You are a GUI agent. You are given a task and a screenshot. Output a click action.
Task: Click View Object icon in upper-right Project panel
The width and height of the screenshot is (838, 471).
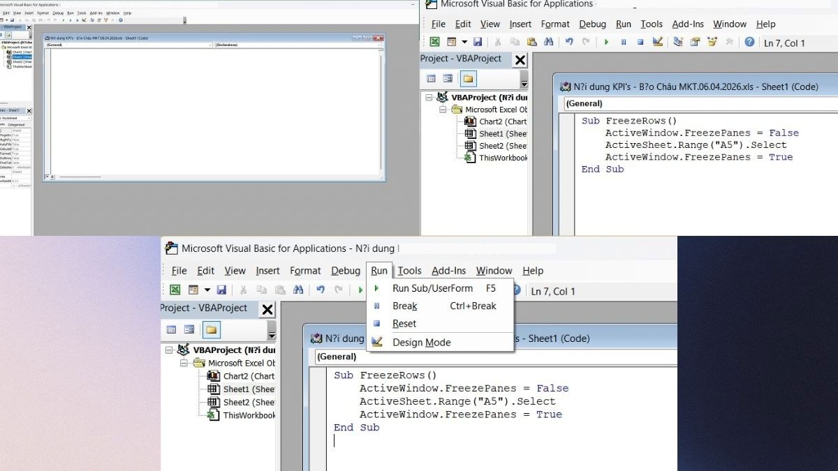click(448, 78)
